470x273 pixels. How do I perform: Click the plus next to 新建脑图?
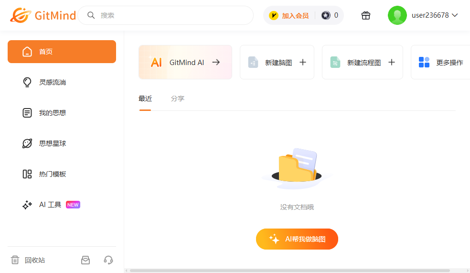coord(303,62)
